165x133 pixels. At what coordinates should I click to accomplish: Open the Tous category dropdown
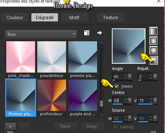pos(41,34)
